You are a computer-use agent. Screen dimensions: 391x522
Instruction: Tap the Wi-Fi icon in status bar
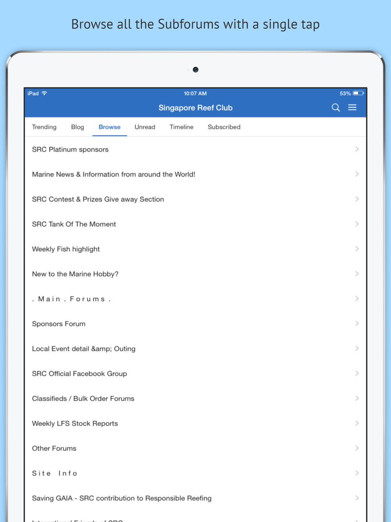coord(44,93)
